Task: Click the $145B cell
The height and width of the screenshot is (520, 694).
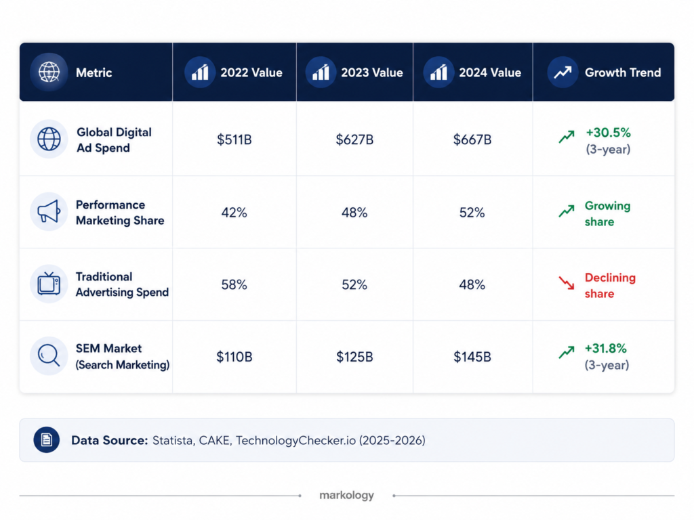Action: tap(472, 357)
